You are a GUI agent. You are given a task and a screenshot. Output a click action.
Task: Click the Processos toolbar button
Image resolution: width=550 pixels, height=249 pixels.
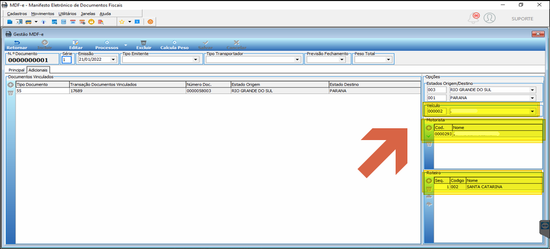107,45
